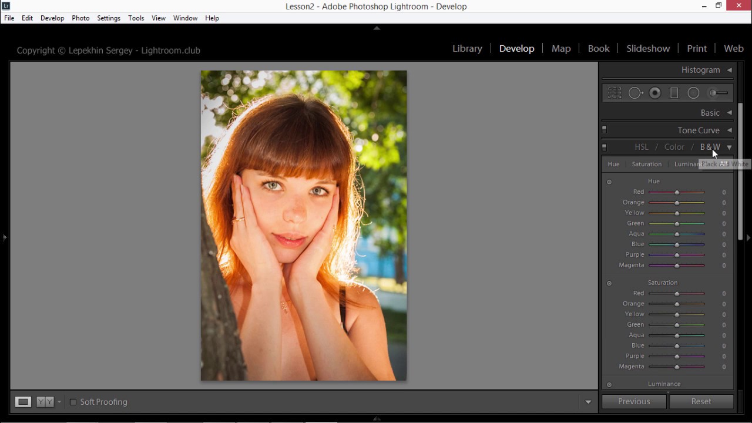Show only the Hue sliders tab
This screenshot has height=423, width=752.
613,164
